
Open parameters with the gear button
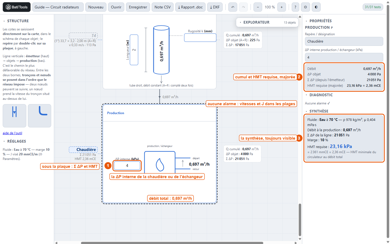pyautogui.click(x=305, y=7)
